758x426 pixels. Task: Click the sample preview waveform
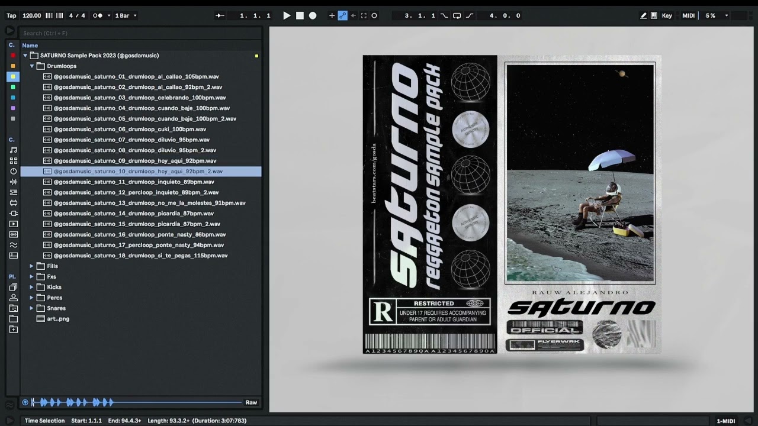click(136, 402)
